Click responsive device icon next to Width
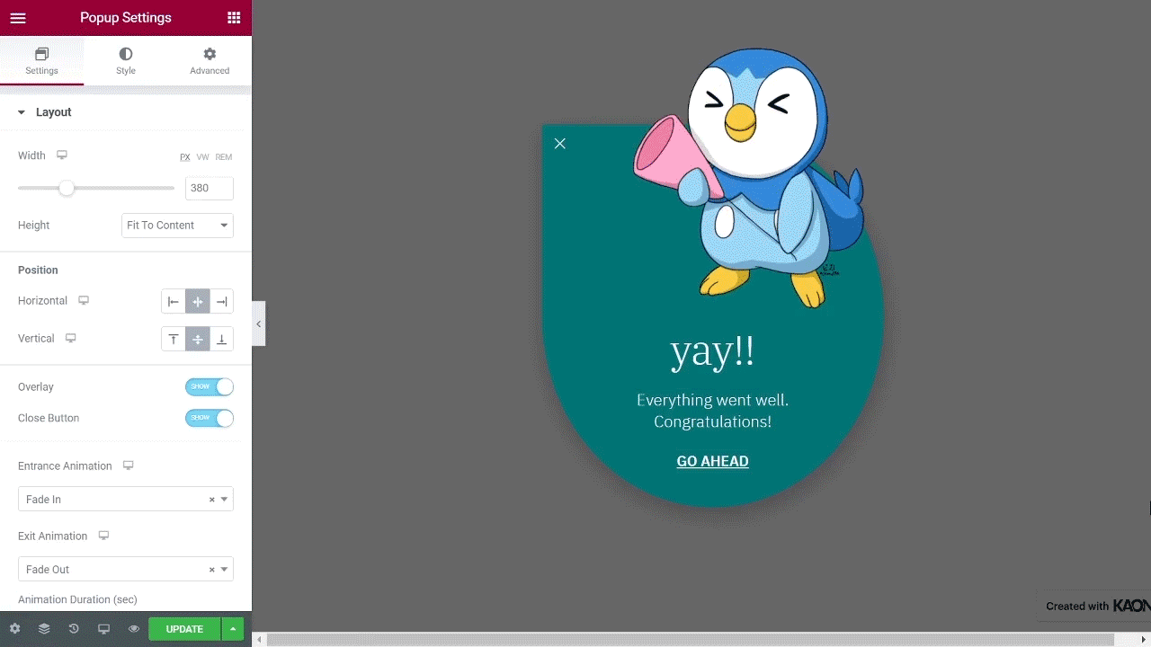Viewport: 1151px width, 647px height. [62, 155]
